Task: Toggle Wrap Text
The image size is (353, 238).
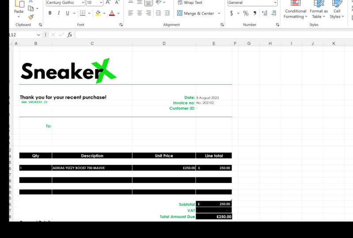Action: (x=190, y=3)
